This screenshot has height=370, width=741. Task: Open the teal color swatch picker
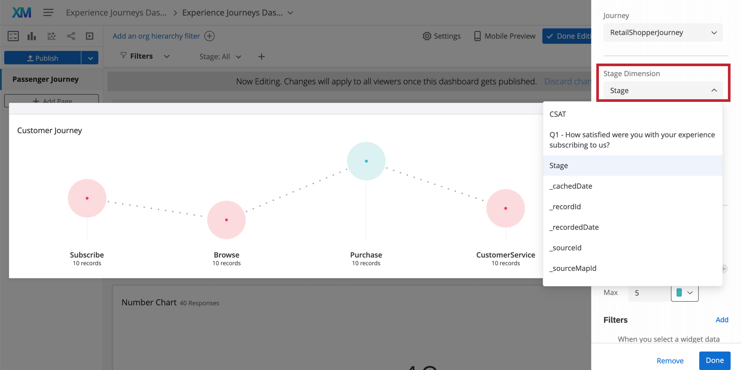pyautogui.click(x=684, y=293)
